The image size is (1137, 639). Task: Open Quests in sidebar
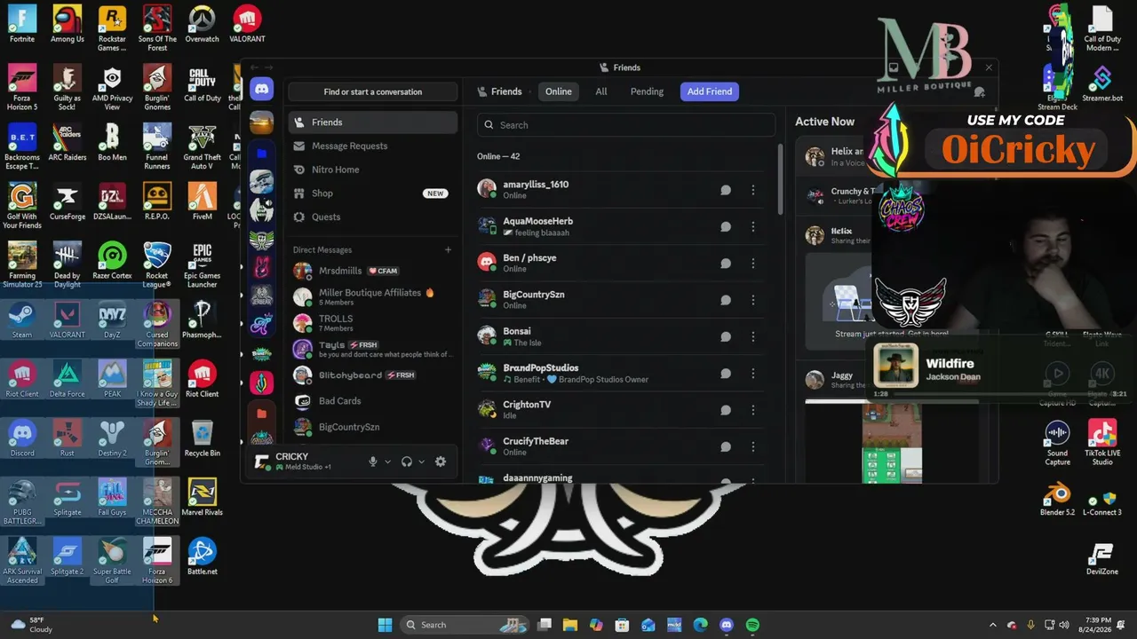[x=373, y=217]
